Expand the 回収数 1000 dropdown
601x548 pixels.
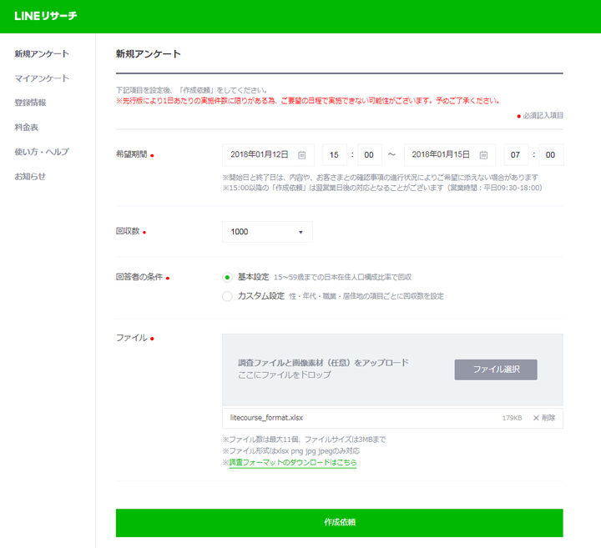(x=267, y=232)
